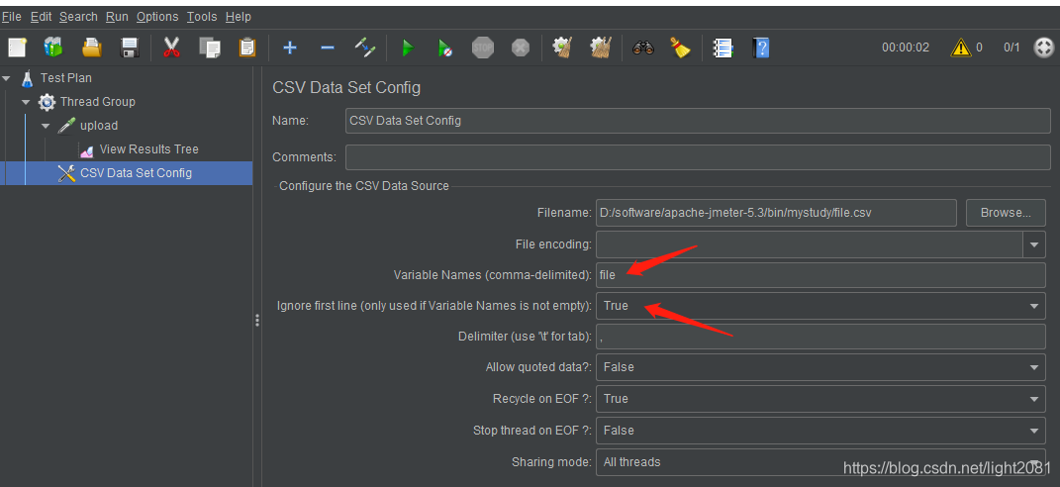
Task: Click the Paste clipboard icon
Action: click(x=247, y=48)
